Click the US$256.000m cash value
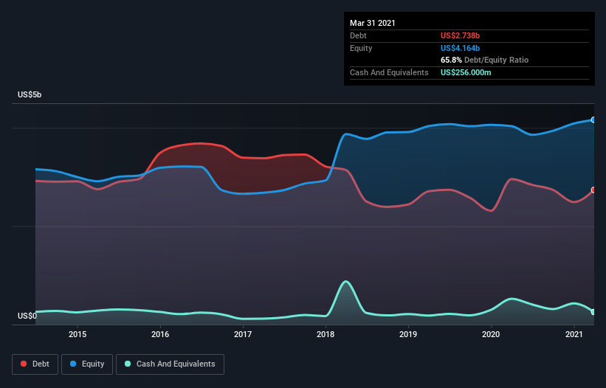Screen dimensions: 606x388 click(x=466, y=72)
